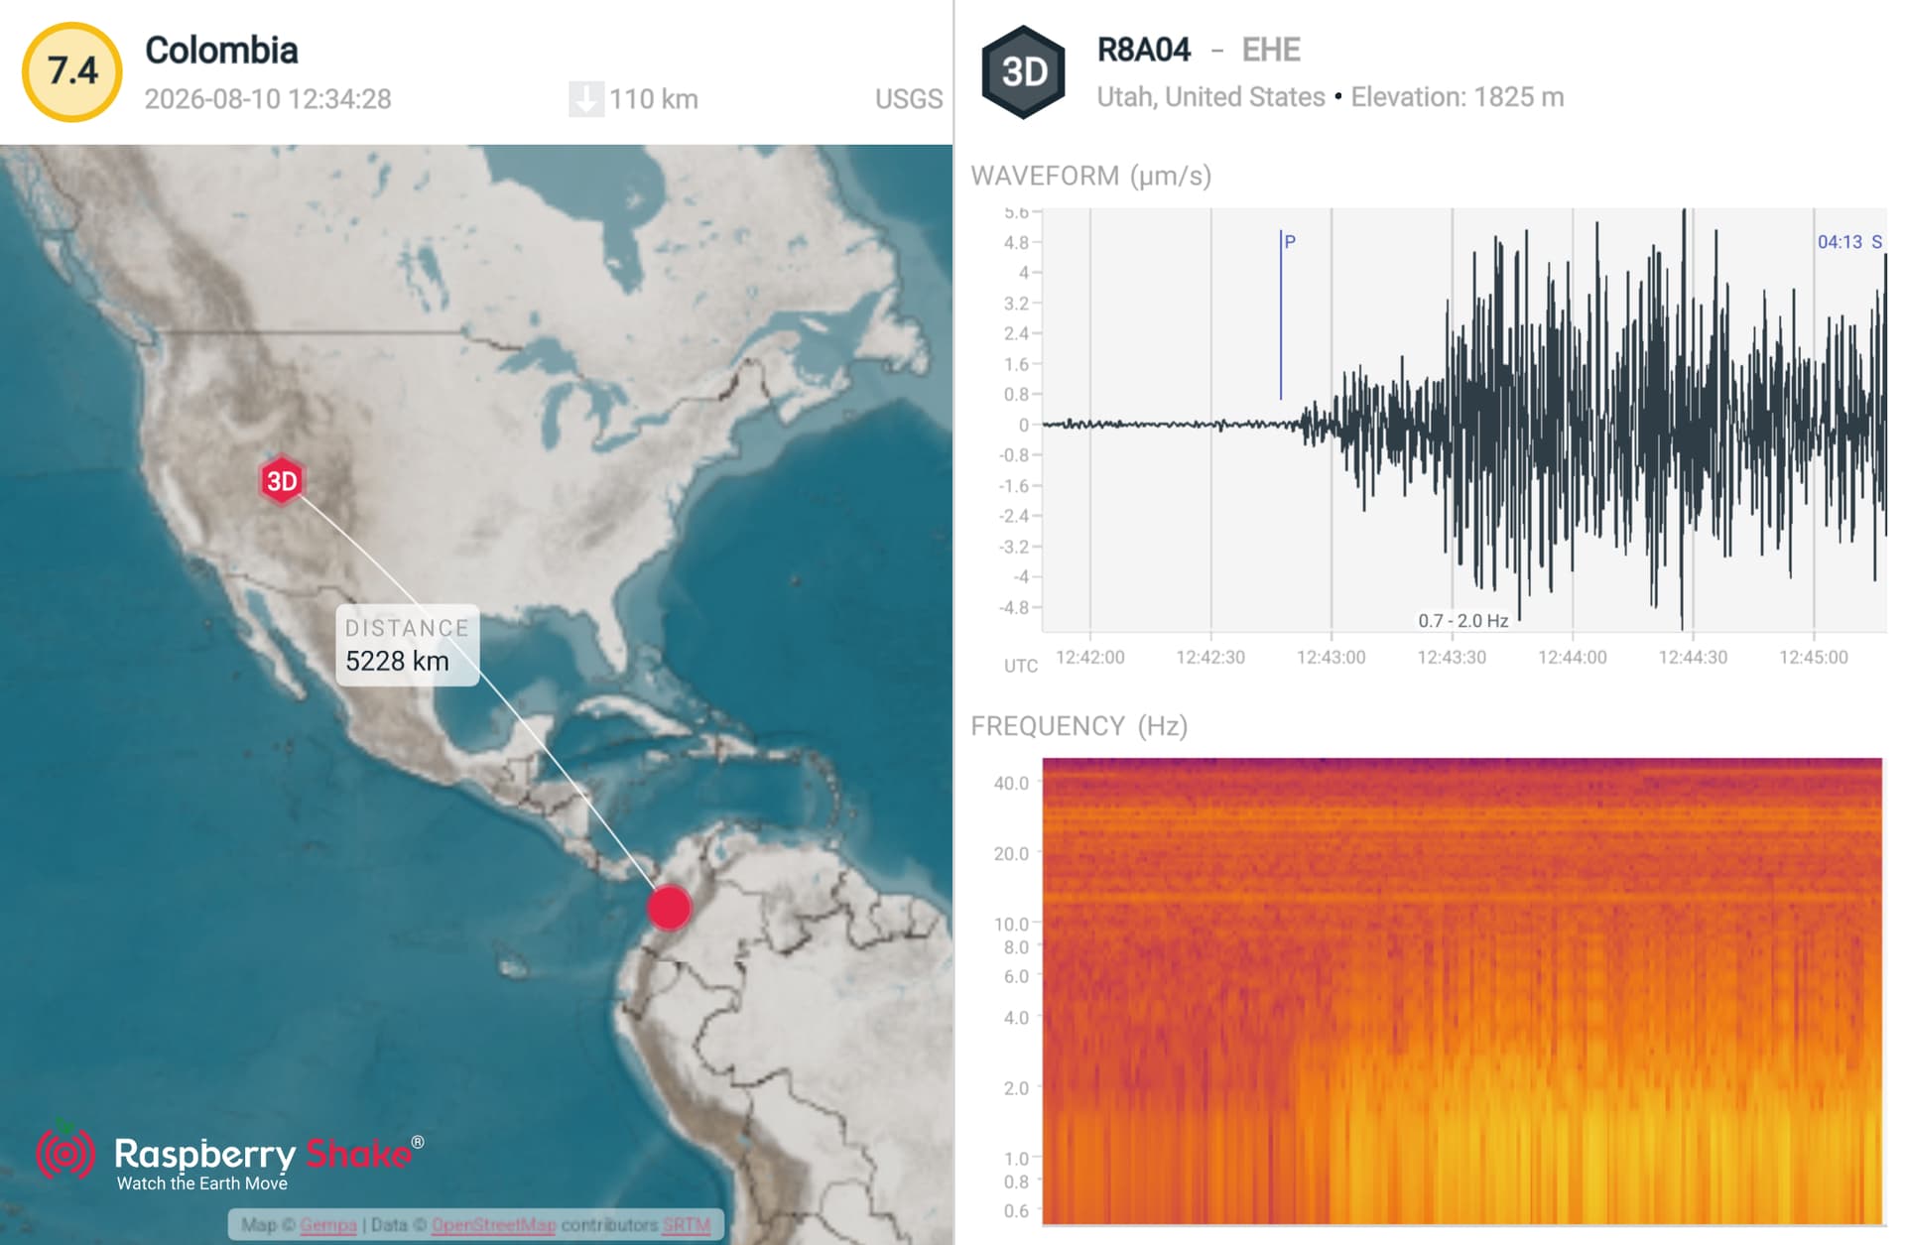
Task: Click the 7.4 magnitude circle badge
Action: point(72,71)
